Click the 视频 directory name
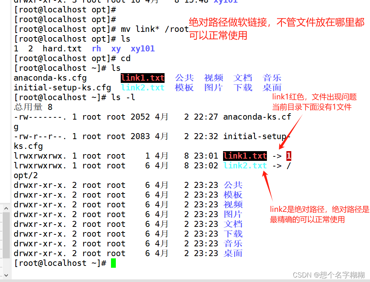The image size is (370, 282). point(213,78)
